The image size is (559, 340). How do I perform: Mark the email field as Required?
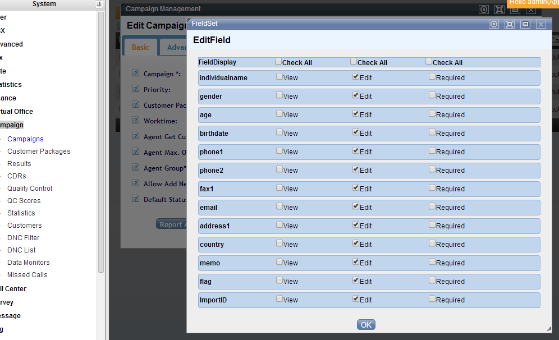pyautogui.click(x=432, y=206)
